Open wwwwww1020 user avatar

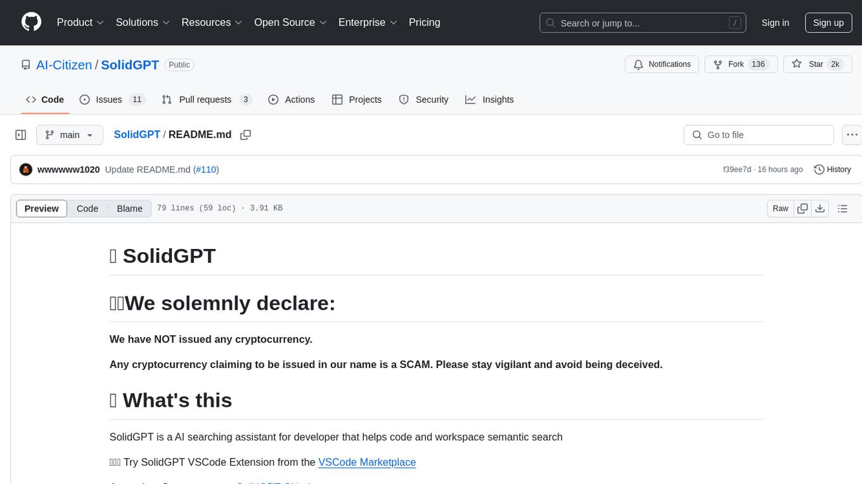pos(26,170)
